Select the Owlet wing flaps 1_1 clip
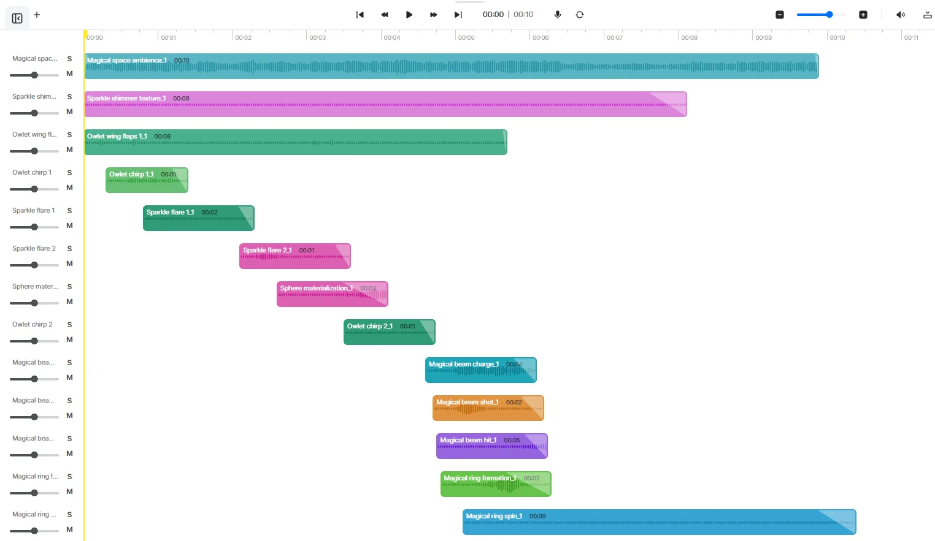The height and width of the screenshot is (541, 935). 296,142
